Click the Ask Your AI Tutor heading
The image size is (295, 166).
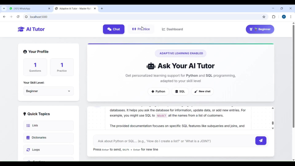click(x=186, y=66)
